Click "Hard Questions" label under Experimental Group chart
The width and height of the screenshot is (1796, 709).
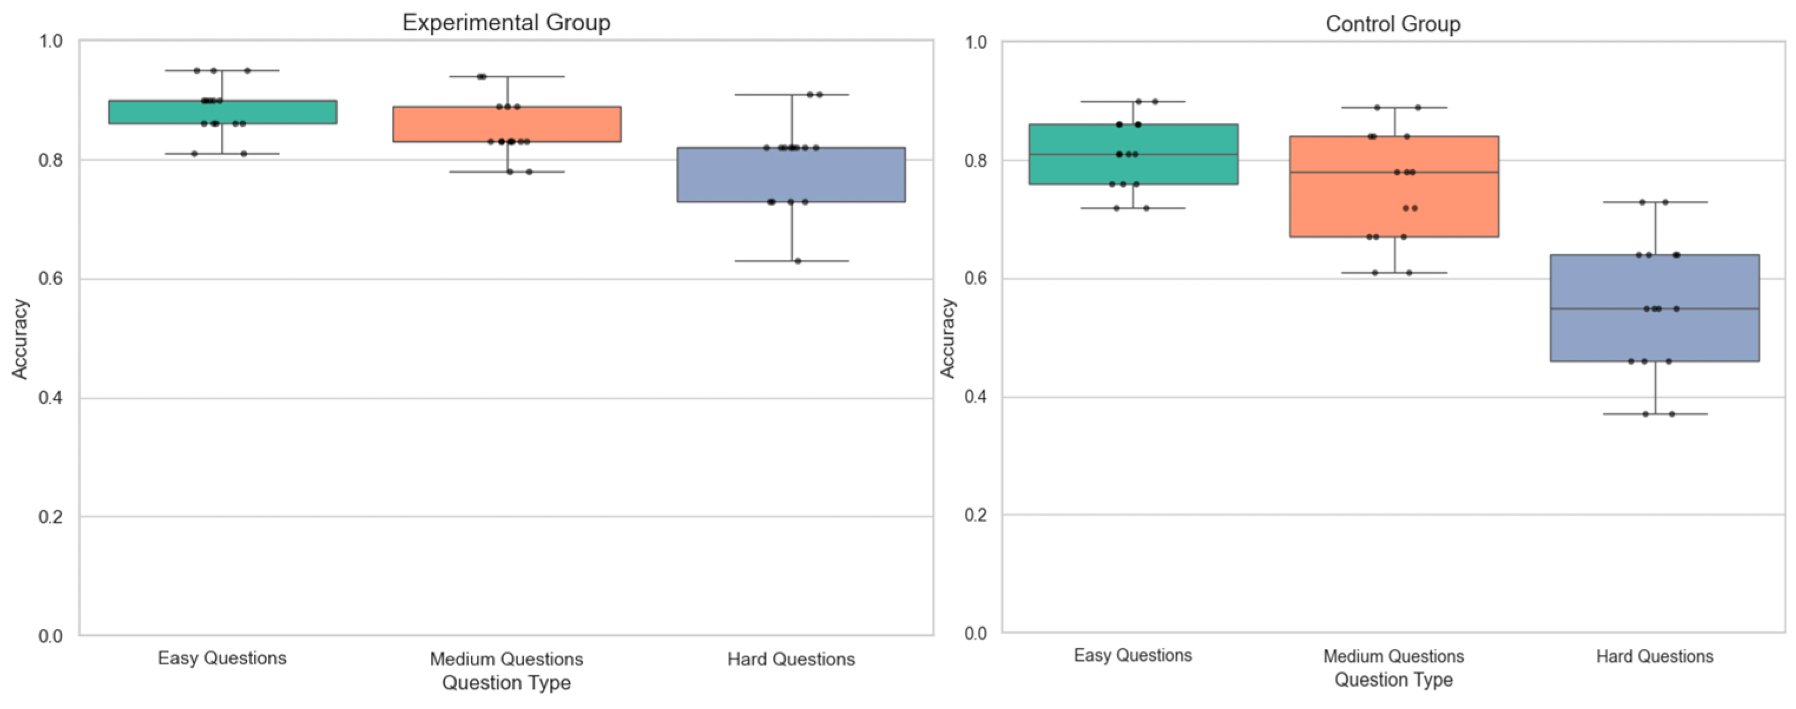pos(792,659)
